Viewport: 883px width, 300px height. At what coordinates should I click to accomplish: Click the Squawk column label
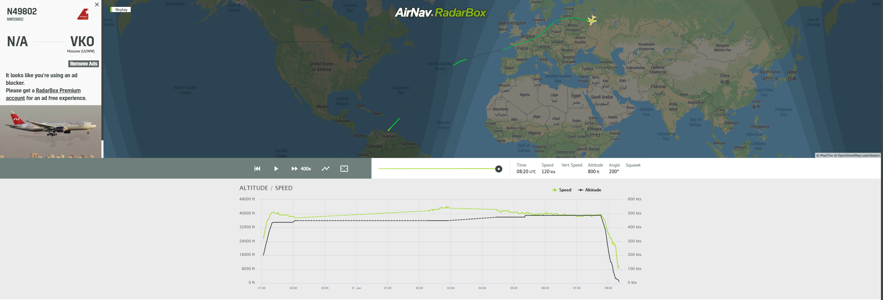[x=633, y=165]
